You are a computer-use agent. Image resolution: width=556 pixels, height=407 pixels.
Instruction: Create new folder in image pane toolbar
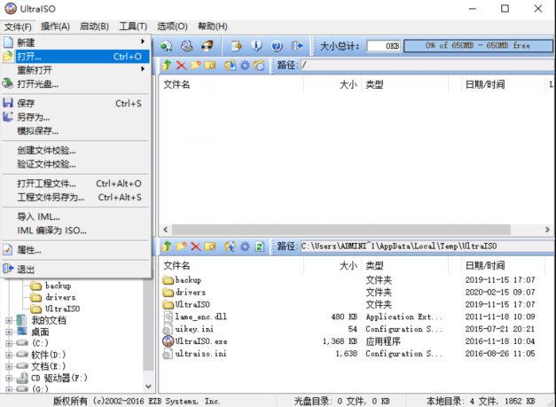(195, 66)
